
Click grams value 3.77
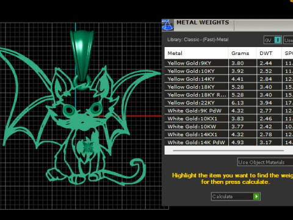click(237, 127)
